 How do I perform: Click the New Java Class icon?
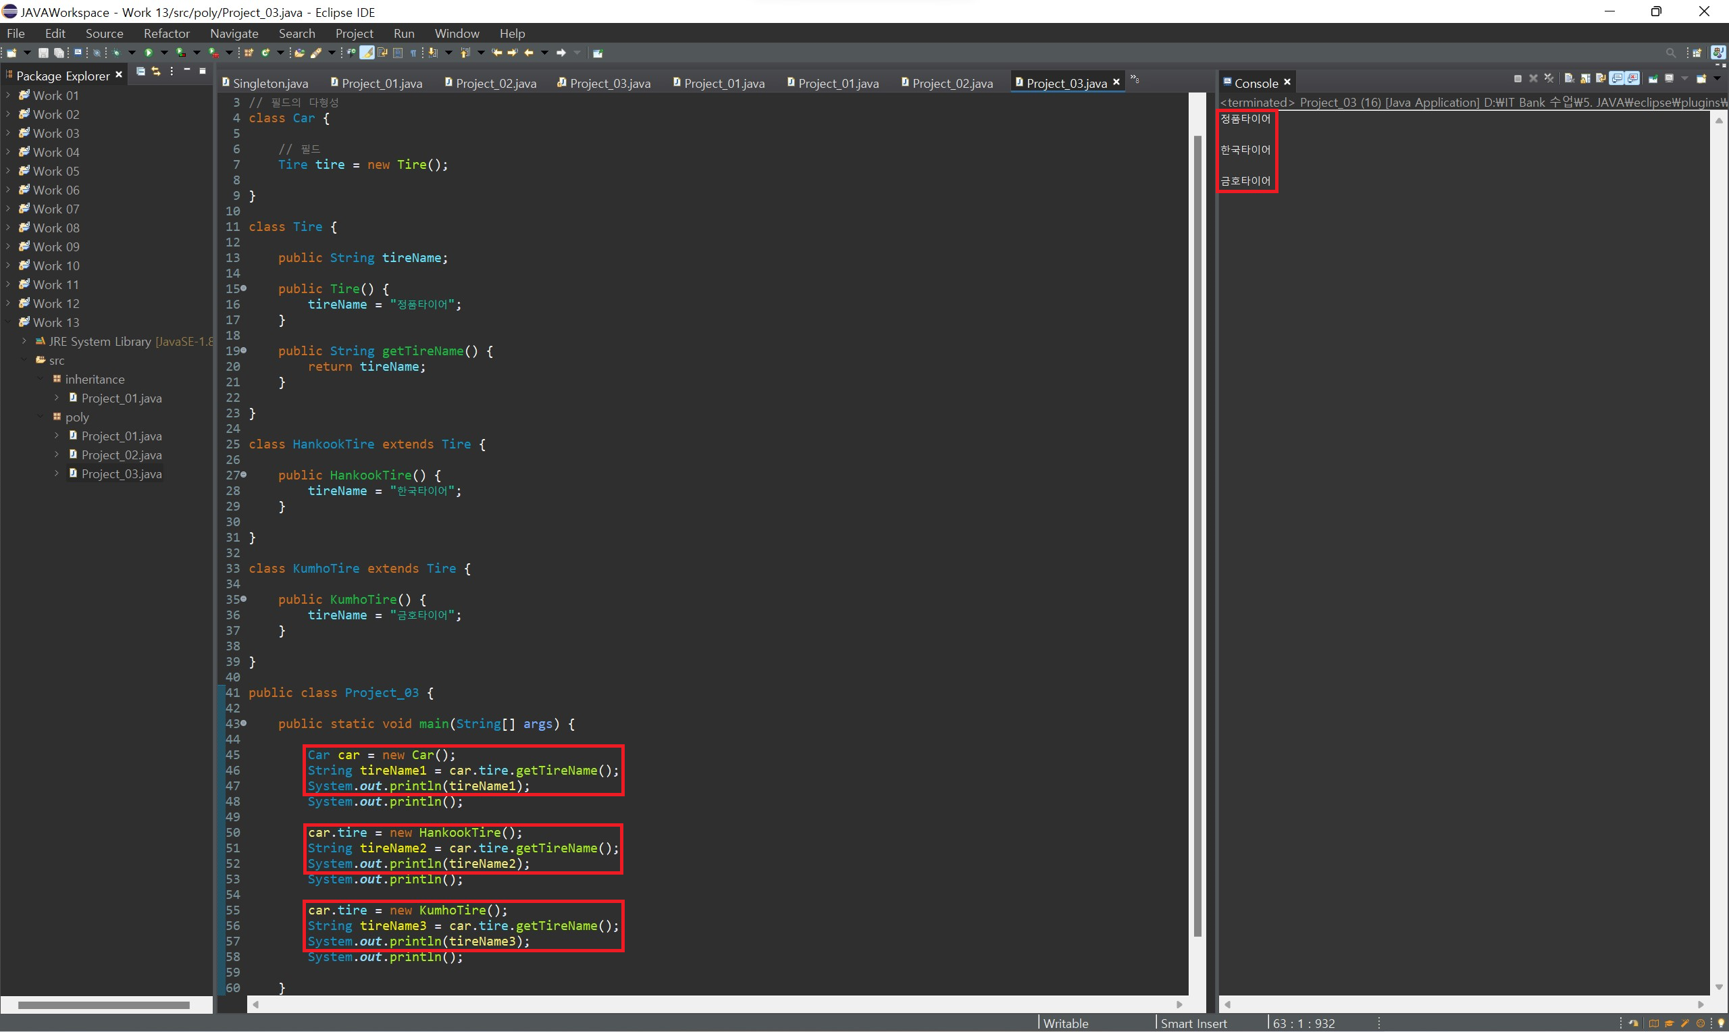click(265, 53)
